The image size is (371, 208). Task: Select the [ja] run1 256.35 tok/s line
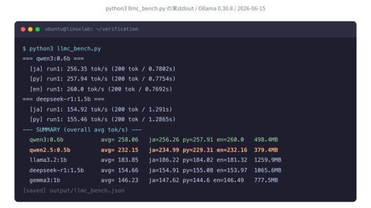[103, 69]
